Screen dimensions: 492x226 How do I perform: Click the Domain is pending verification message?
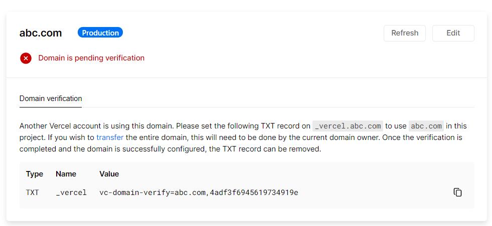click(91, 58)
